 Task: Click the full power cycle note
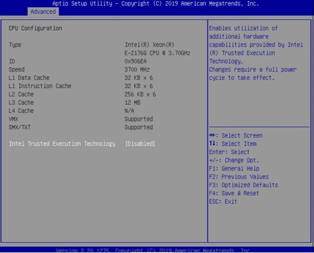coord(253,74)
